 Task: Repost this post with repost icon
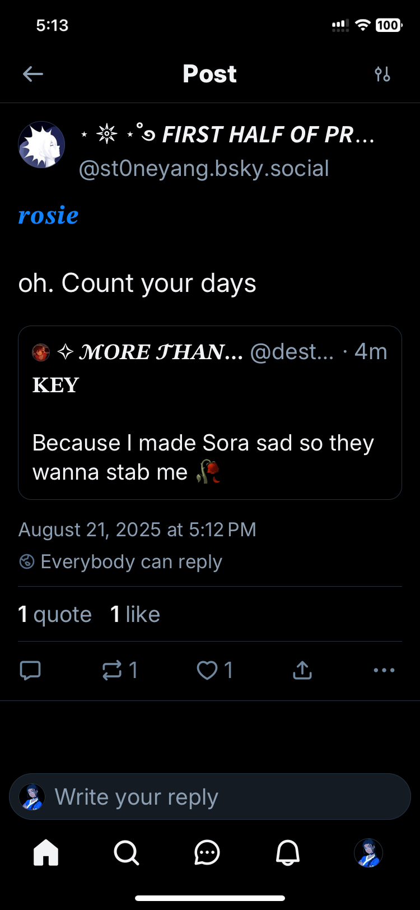(113, 670)
